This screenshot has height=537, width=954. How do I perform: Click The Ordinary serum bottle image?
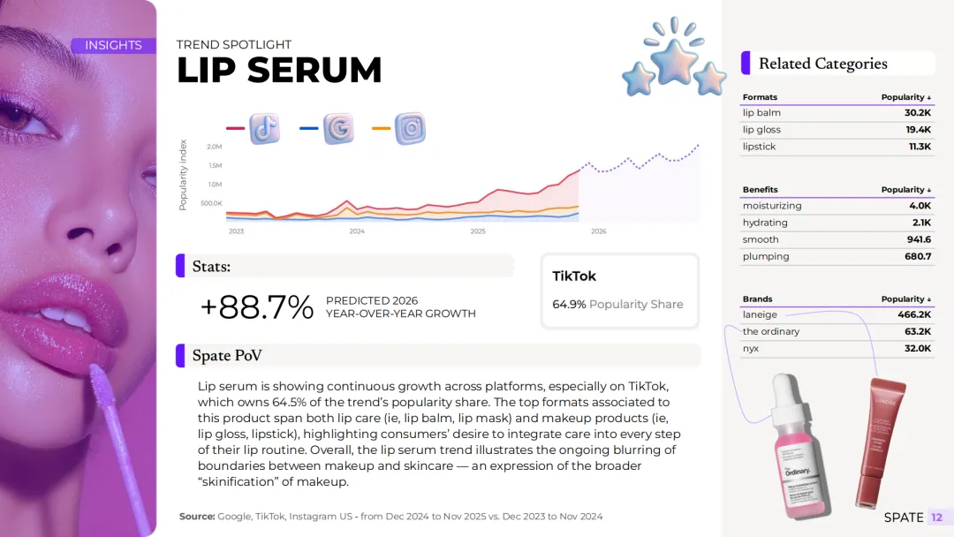coord(799,447)
